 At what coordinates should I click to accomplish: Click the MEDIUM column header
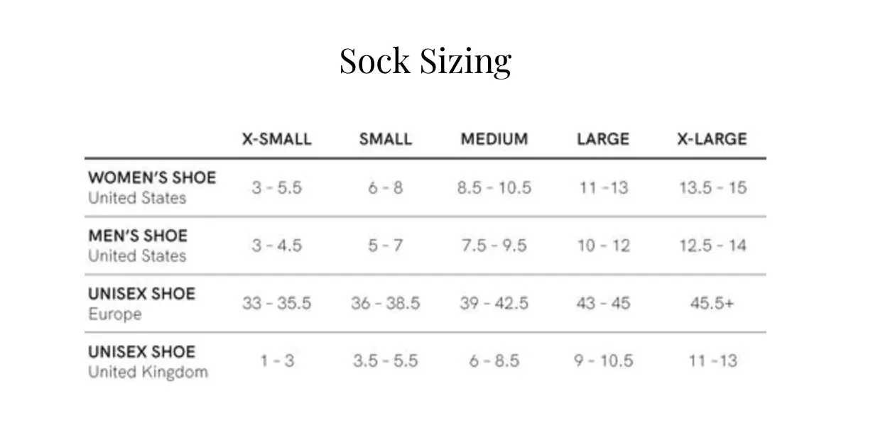(494, 139)
